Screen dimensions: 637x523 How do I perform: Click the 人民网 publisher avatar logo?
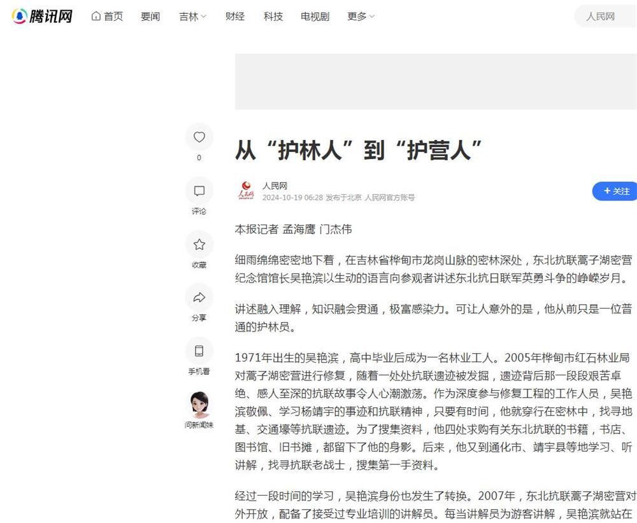(246, 191)
